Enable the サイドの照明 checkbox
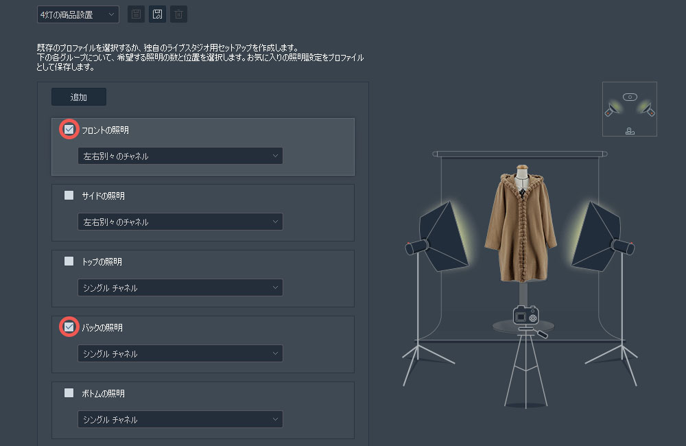The height and width of the screenshot is (446, 686). coord(69,196)
